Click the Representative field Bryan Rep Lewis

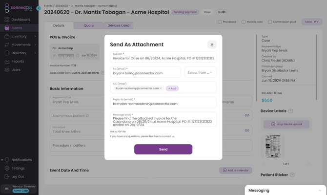[x=77, y=100]
